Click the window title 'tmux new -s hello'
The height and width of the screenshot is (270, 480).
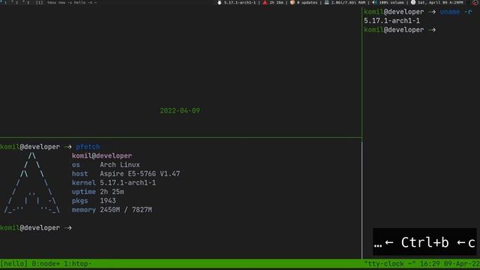(x=72, y=2)
